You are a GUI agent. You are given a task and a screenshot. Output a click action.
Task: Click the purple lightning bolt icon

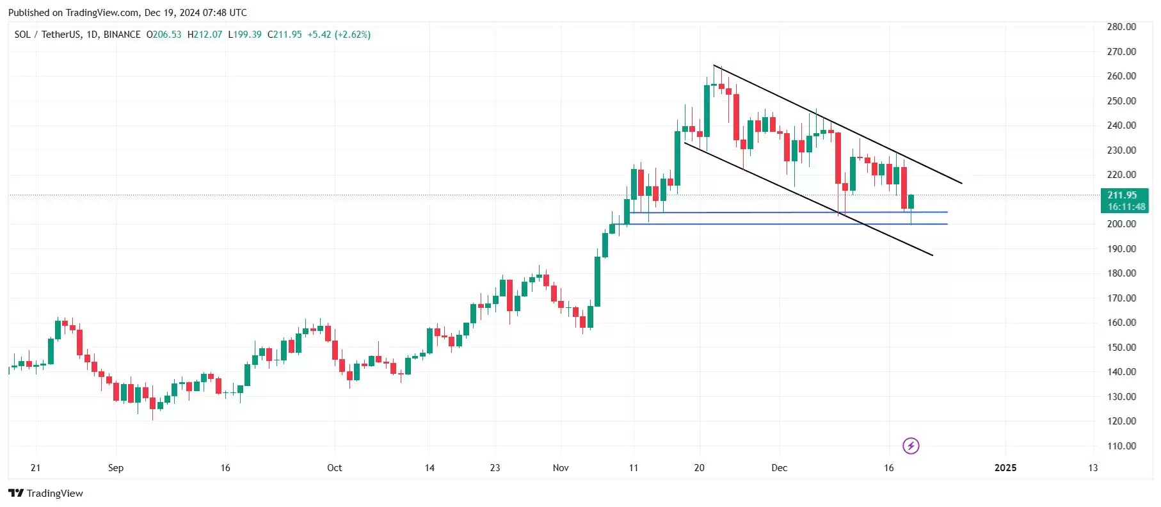click(910, 446)
